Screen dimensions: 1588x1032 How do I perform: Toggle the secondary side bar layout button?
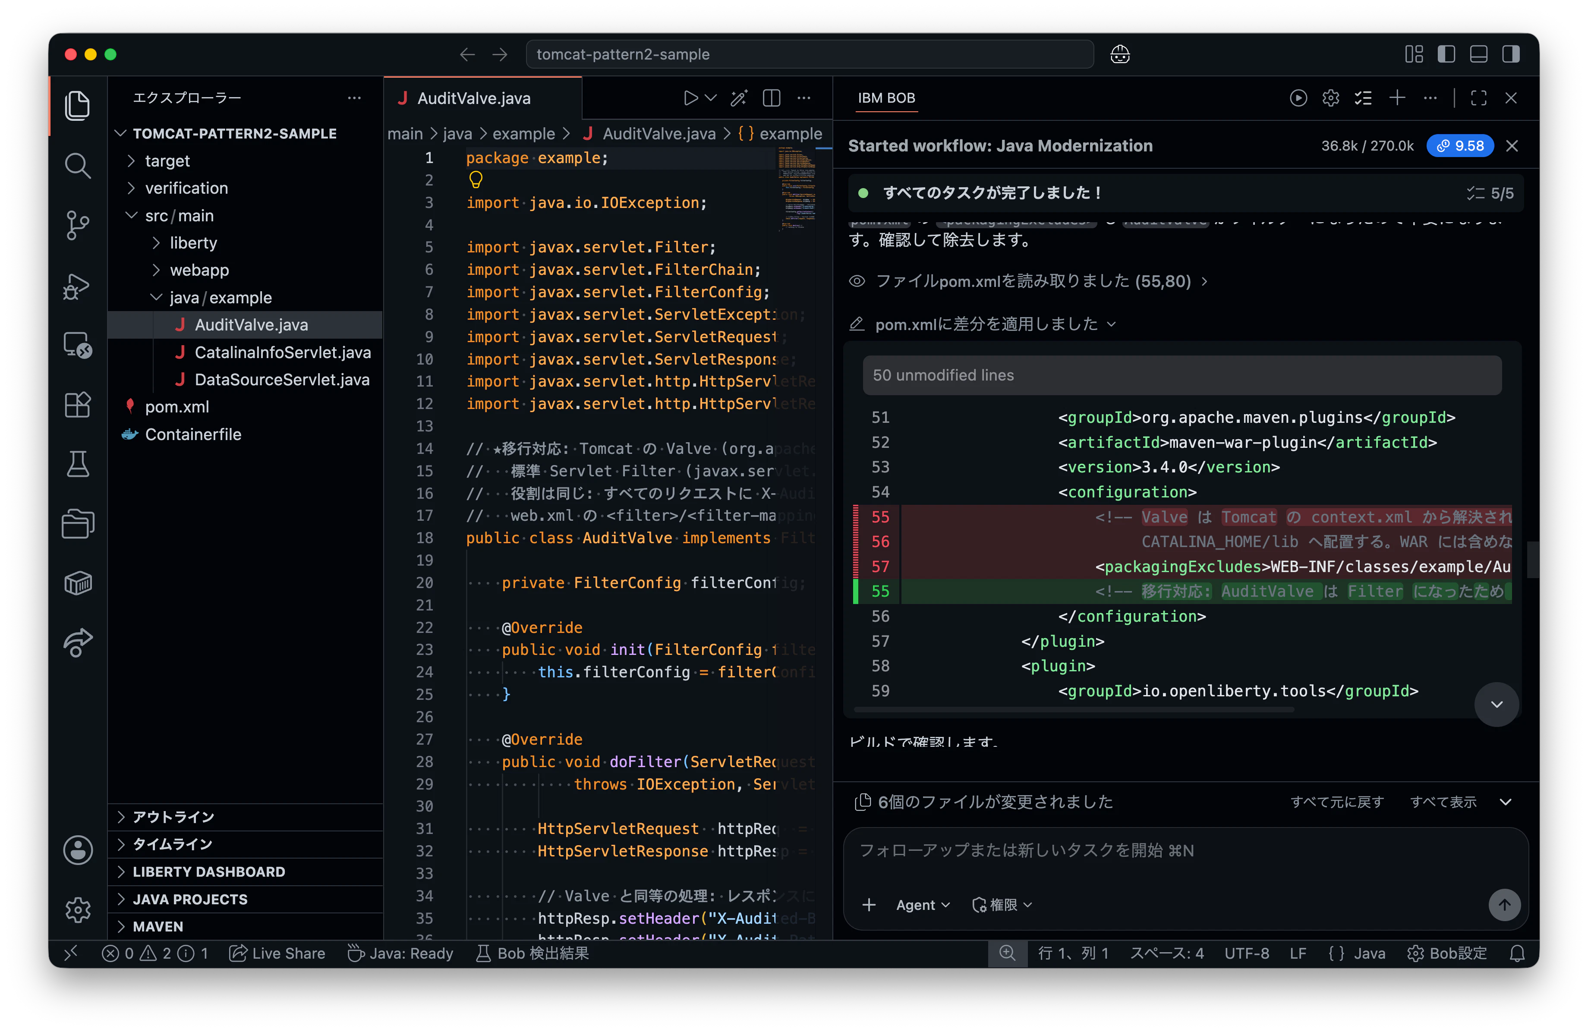click(1511, 54)
